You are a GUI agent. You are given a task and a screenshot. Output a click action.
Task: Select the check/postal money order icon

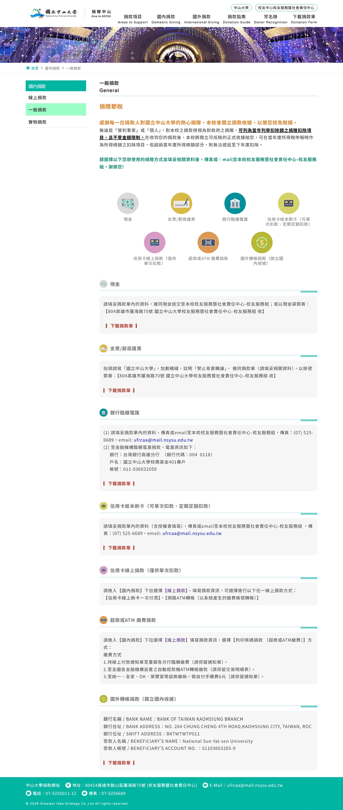click(x=181, y=203)
